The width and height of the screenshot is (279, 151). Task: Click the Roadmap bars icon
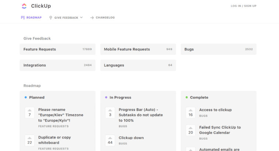tap(22, 17)
